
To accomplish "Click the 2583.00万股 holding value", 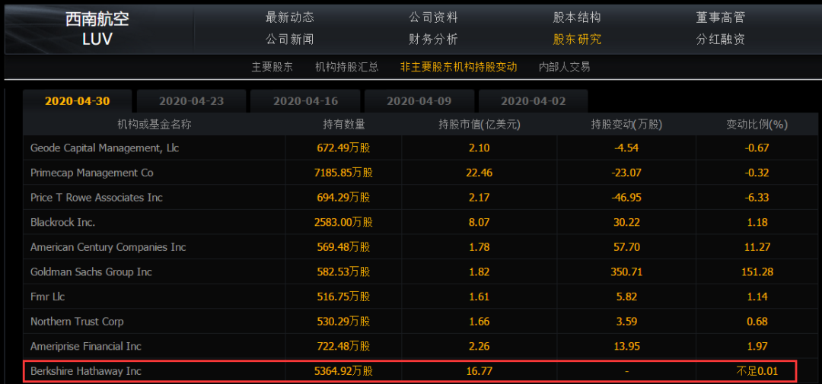I will point(343,223).
